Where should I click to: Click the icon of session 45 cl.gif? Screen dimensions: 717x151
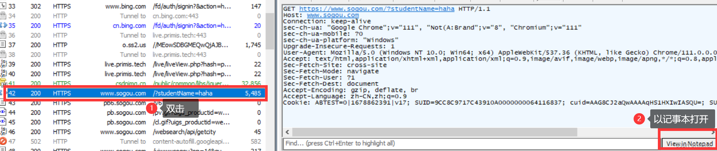pos(3,122)
